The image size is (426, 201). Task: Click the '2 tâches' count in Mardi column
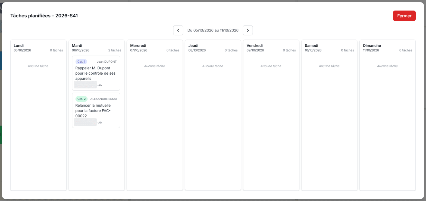pos(115,50)
